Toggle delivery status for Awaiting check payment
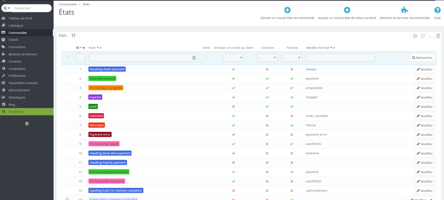The height and width of the screenshot is (200, 444). (x=267, y=69)
